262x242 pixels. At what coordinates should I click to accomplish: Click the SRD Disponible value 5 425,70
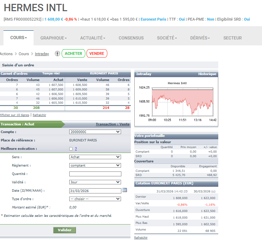179,175
